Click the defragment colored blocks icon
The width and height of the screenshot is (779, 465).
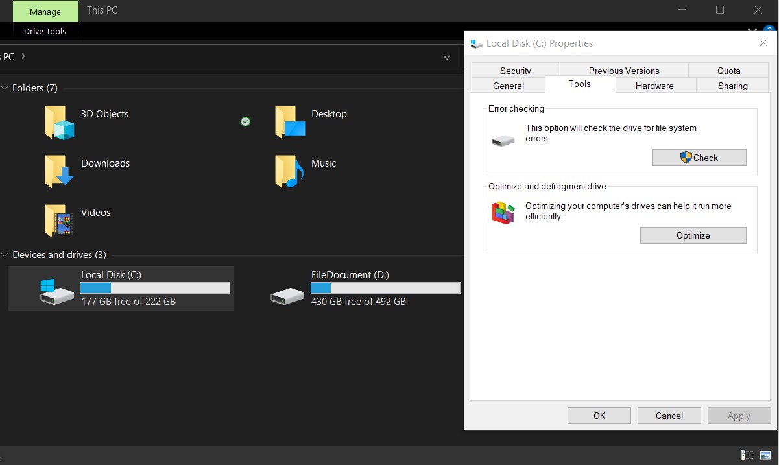pos(503,213)
